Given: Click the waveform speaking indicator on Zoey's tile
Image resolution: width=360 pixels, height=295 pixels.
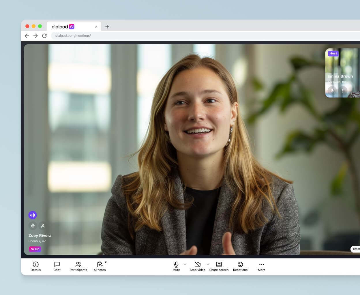Looking at the screenshot, I should pos(33,215).
